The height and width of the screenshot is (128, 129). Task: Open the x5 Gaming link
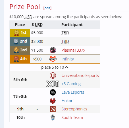(71, 84)
